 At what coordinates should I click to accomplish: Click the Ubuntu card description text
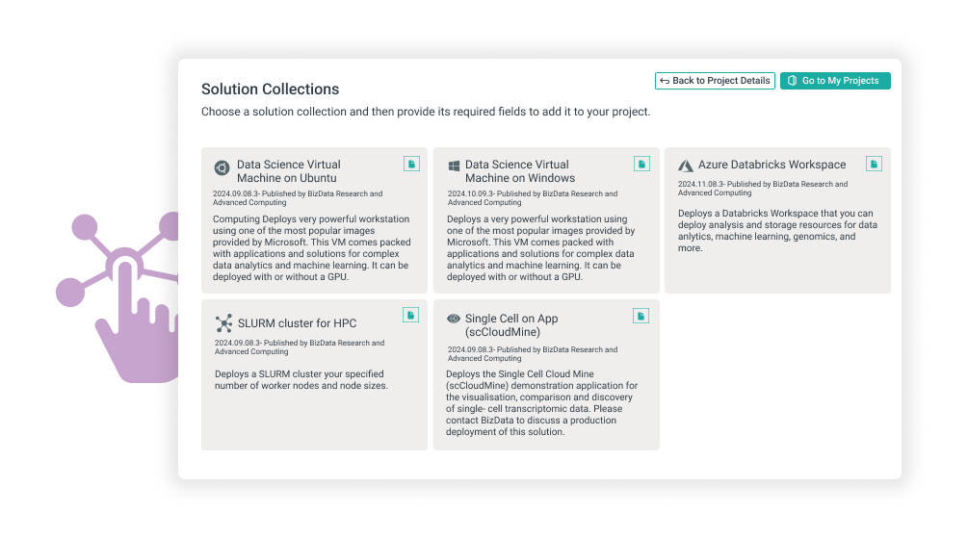click(x=312, y=248)
